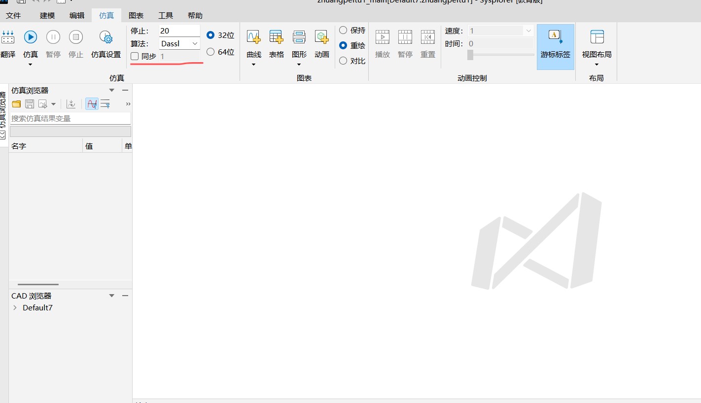Expand the dropdown arrow below 仿真 button
The width and height of the screenshot is (701, 403).
[x=31, y=65]
